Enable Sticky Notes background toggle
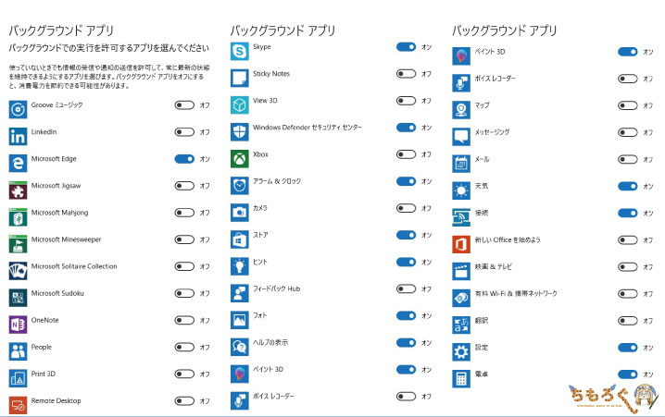Viewport: 665px width, 417px height. pos(407,74)
